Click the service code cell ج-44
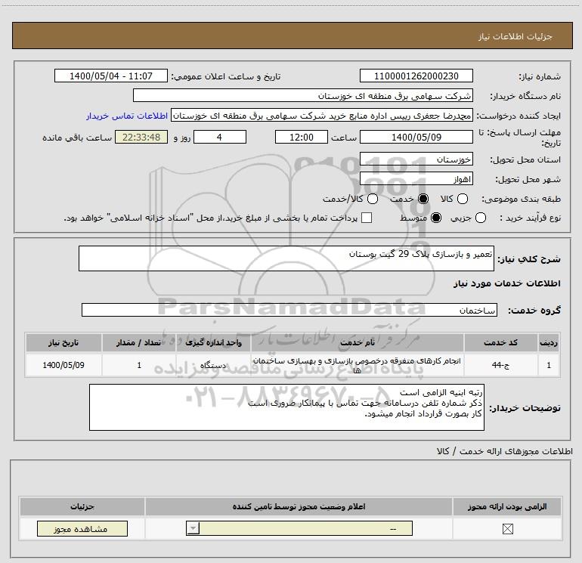This screenshot has width=582, height=563. pyautogui.click(x=500, y=365)
